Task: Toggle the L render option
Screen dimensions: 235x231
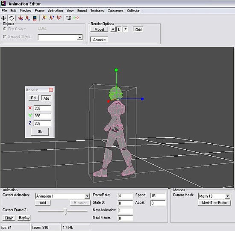Action: pos(119,30)
